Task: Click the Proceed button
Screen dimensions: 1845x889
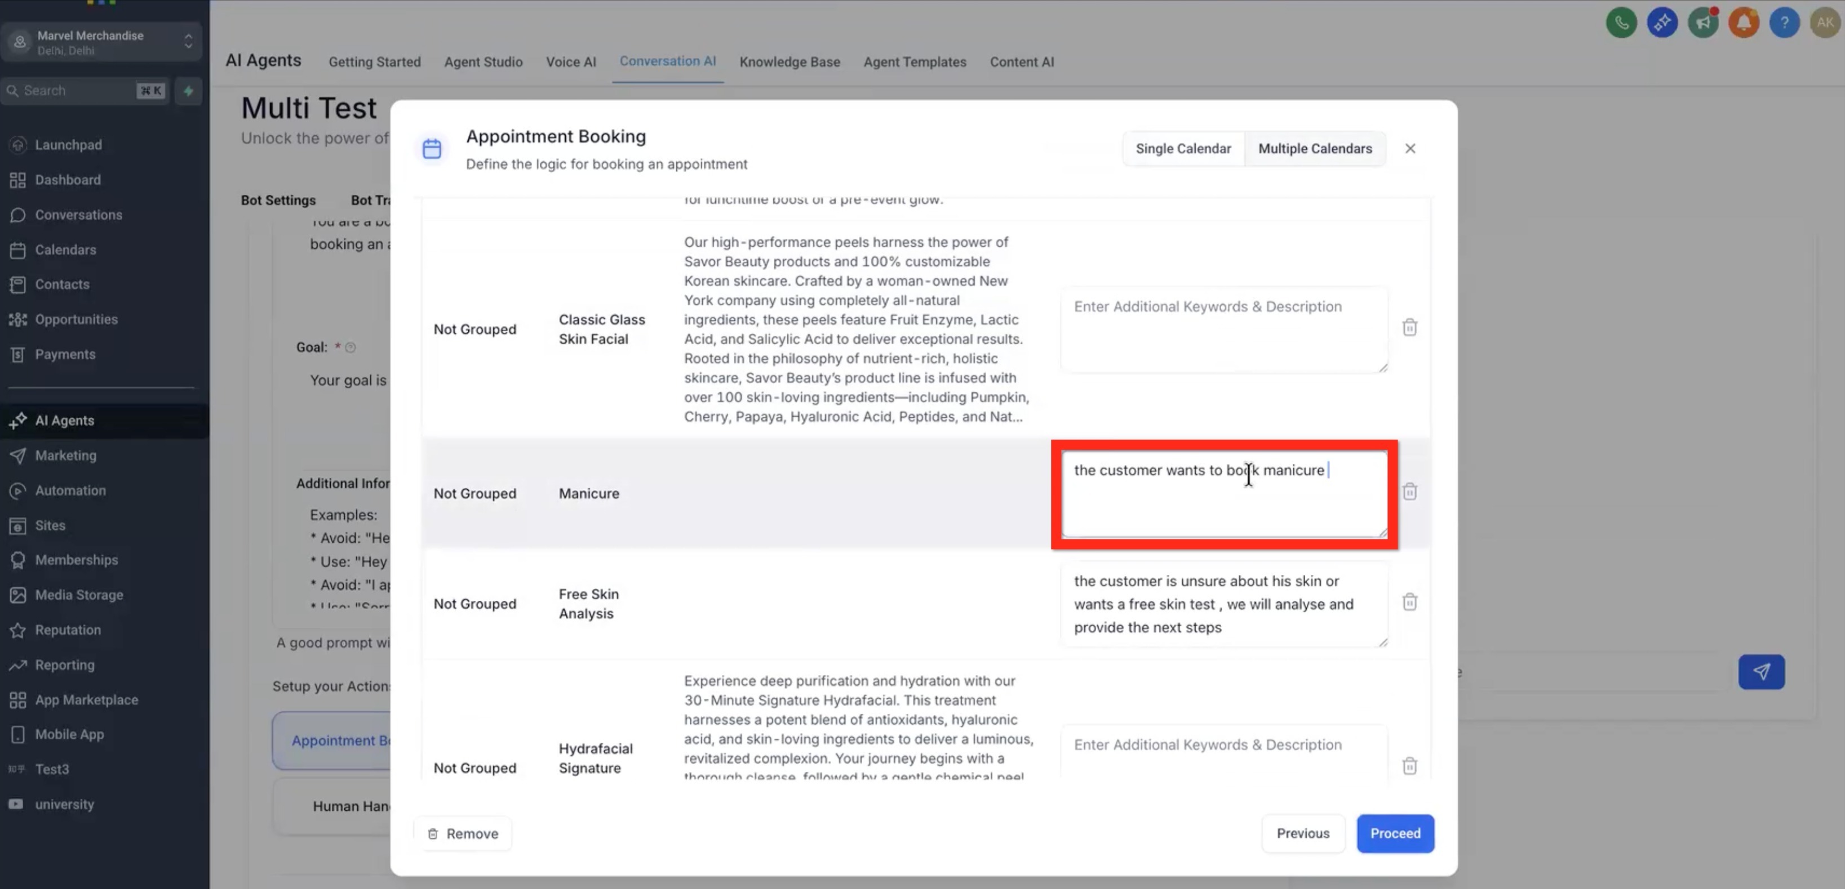Action: click(x=1395, y=833)
